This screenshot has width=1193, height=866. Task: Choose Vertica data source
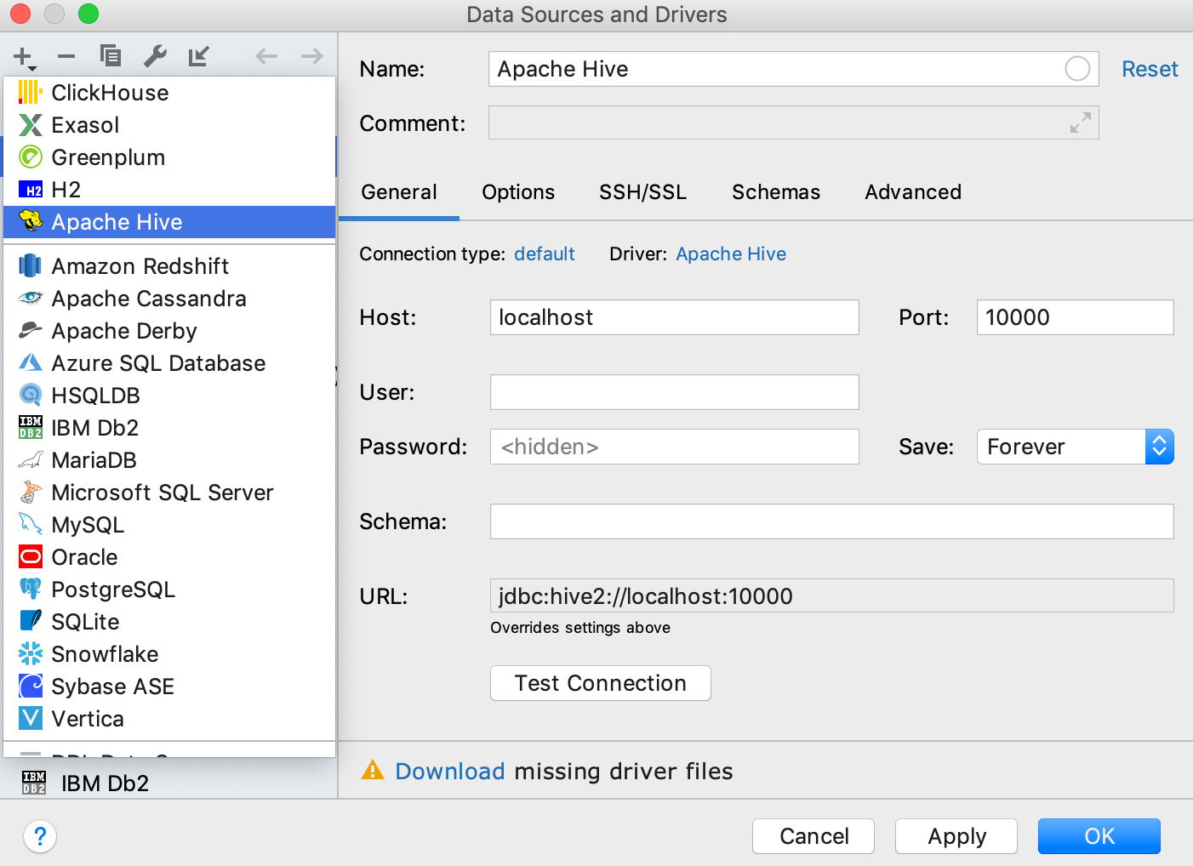click(170, 719)
